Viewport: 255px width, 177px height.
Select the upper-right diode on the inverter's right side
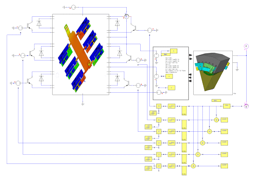click(117, 23)
